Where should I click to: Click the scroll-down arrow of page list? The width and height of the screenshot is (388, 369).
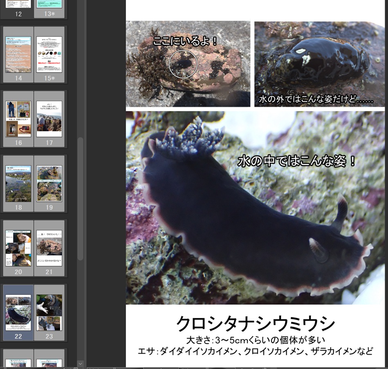pyautogui.click(x=80, y=364)
